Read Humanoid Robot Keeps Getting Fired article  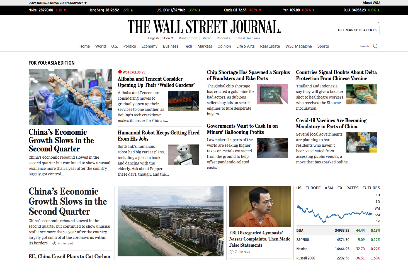click(x=159, y=136)
